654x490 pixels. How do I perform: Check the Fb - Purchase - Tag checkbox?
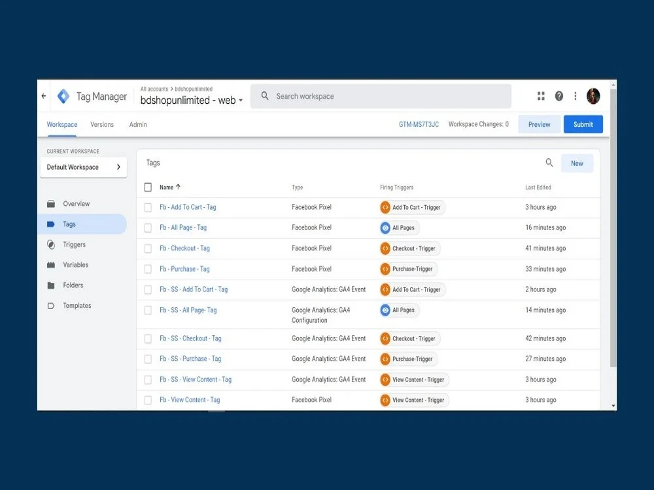coord(148,269)
